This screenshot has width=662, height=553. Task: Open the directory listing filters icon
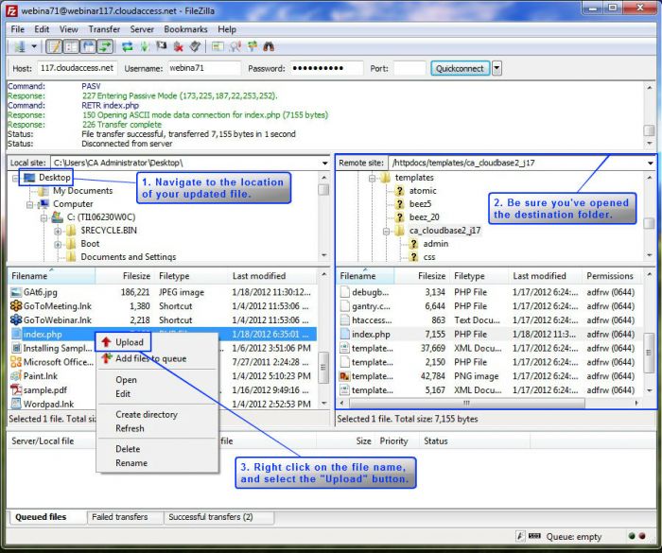218,46
